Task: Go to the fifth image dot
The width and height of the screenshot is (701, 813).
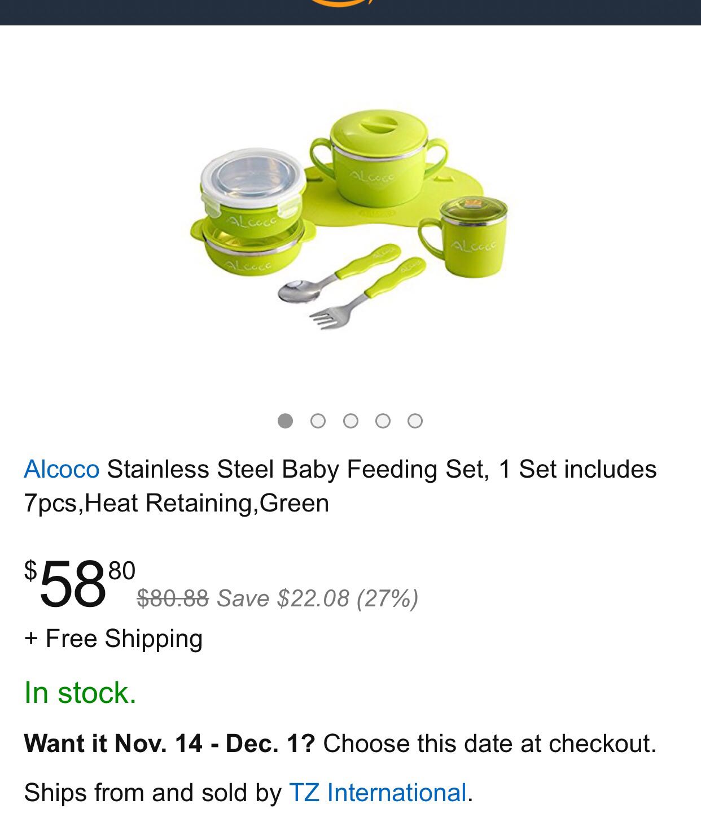Action: [415, 421]
